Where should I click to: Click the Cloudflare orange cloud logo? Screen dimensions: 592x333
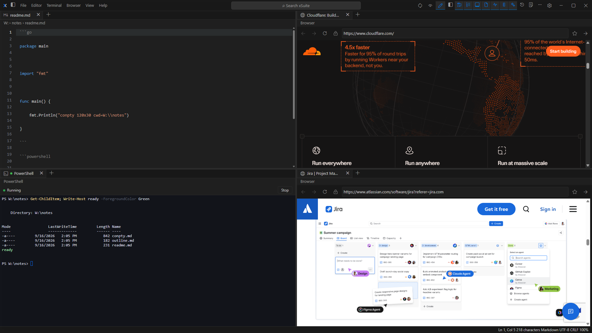312,51
